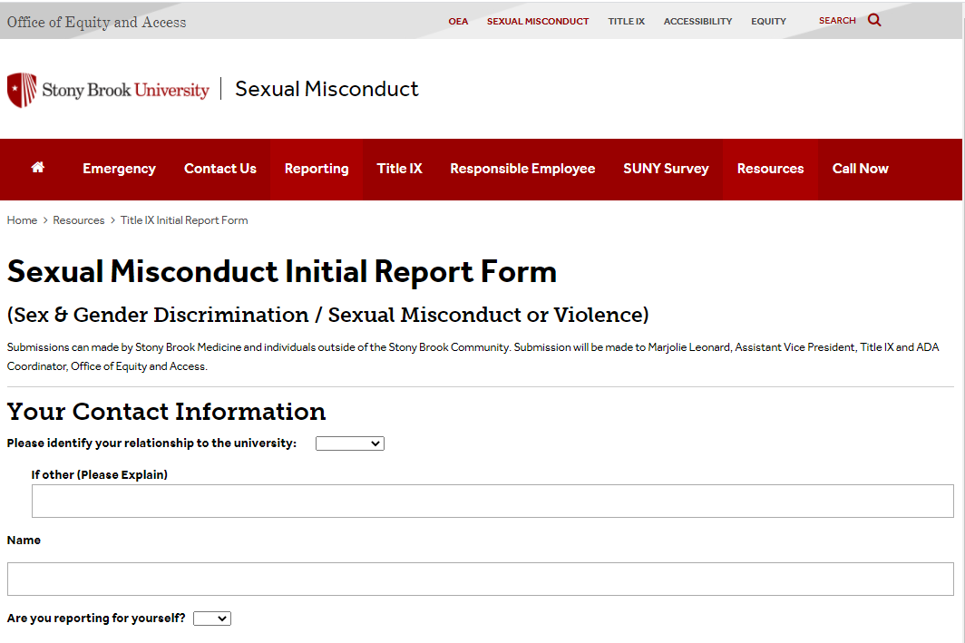
Task: Click the Sexual Misconduct site title
Action: tap(327, 89)
